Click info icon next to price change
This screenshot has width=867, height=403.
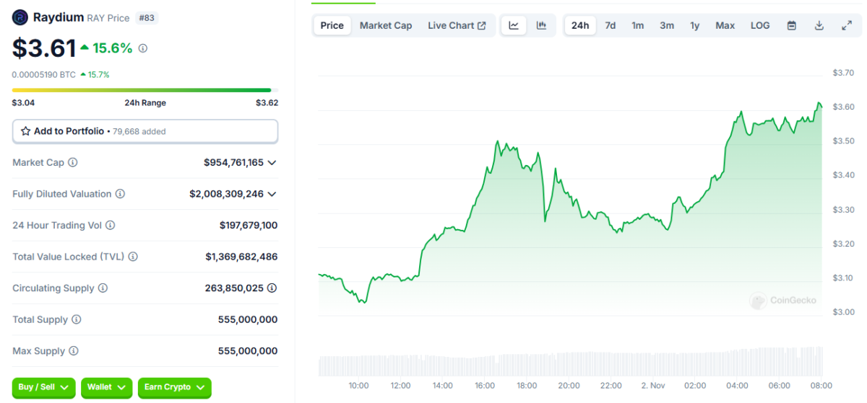click(143, 48)
